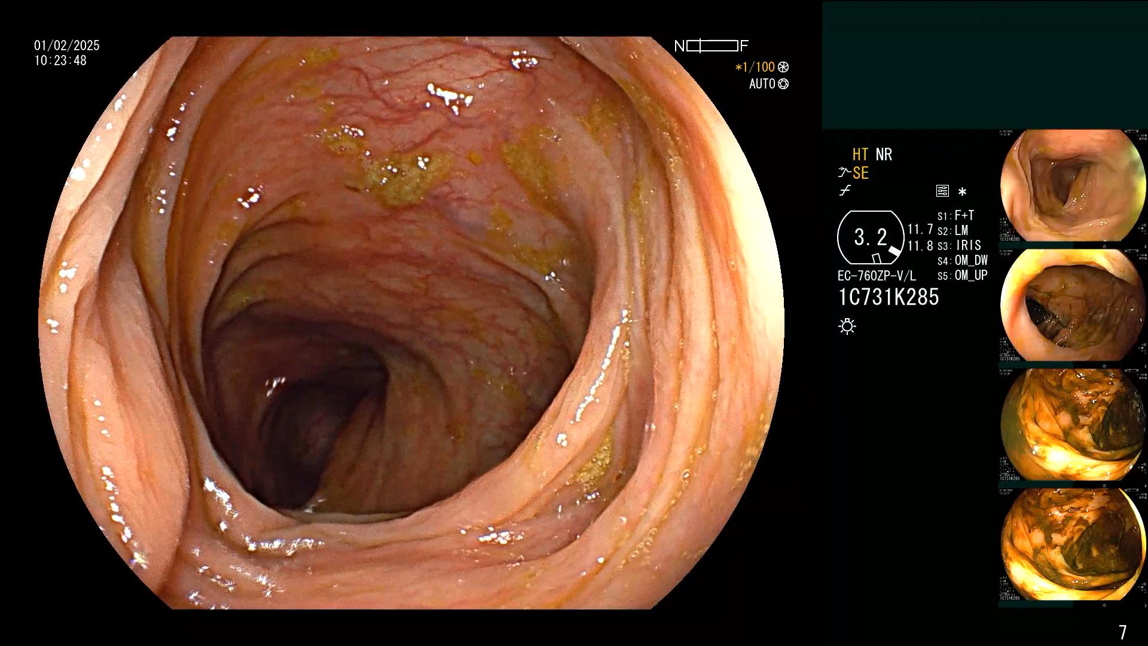Screen dimensions: 1148x646
Task: Click the captured image counter 7
Action: (1122, 632)
